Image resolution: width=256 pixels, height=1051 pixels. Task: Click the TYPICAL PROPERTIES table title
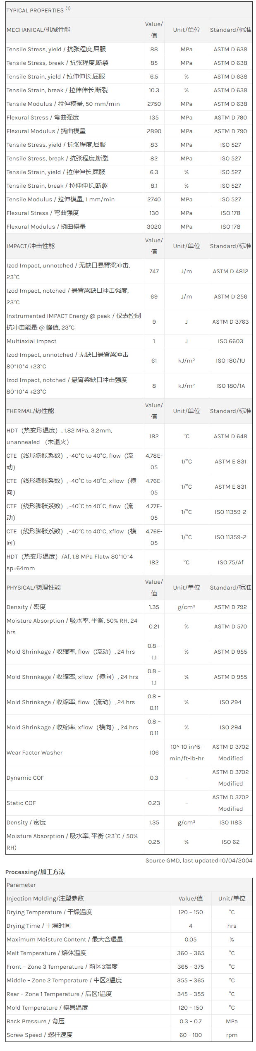click(x=38, y=10)
